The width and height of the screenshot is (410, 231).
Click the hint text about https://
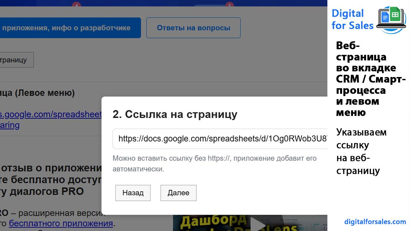coord(214,158)
